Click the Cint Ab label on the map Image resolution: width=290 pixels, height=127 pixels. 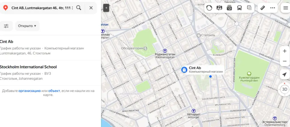pos(195,68)
